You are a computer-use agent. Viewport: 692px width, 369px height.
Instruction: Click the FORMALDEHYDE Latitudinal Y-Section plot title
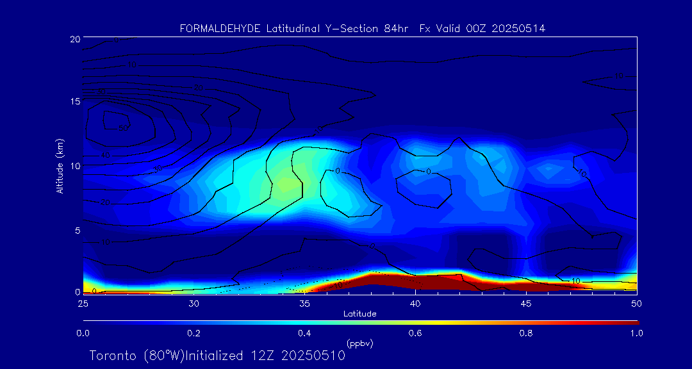click(x=362, y=29)
